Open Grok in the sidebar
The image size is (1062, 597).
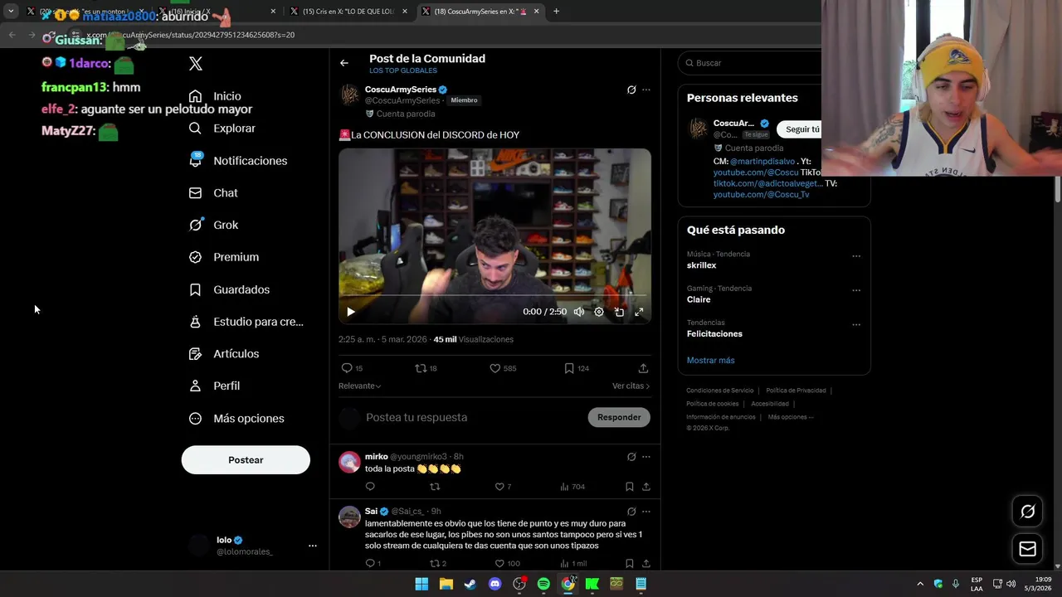213,225
